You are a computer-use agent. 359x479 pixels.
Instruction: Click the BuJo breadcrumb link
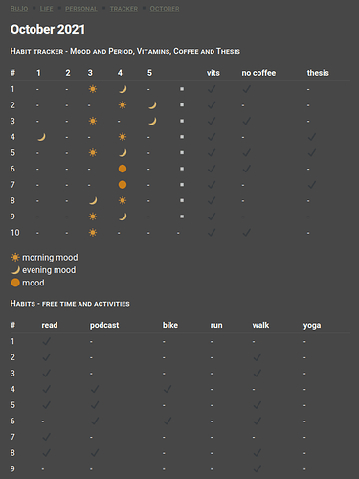pyautogui.click(x=19, y=9)
